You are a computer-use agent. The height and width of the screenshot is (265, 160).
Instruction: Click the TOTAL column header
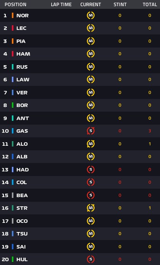tap(150, 4)
